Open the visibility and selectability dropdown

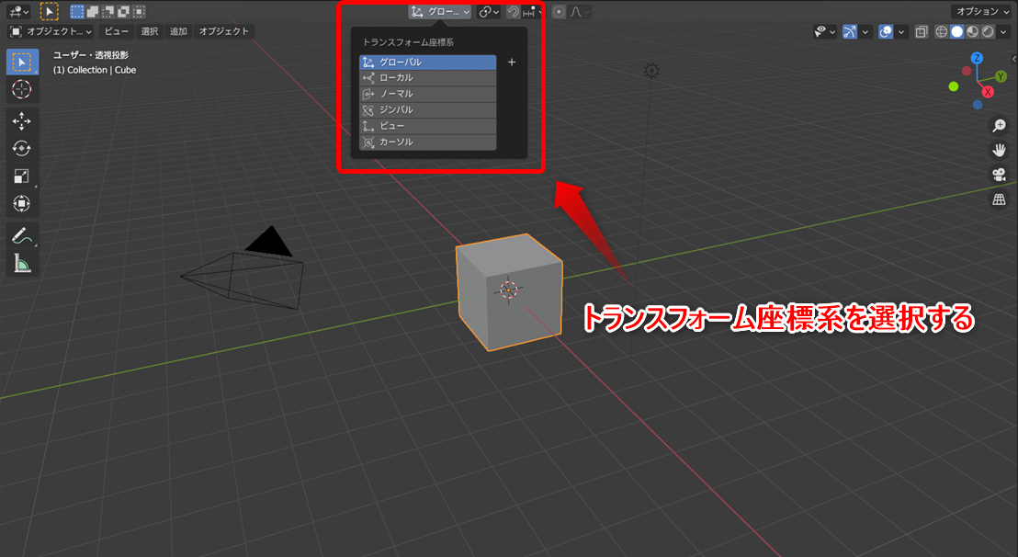[824, 31]
